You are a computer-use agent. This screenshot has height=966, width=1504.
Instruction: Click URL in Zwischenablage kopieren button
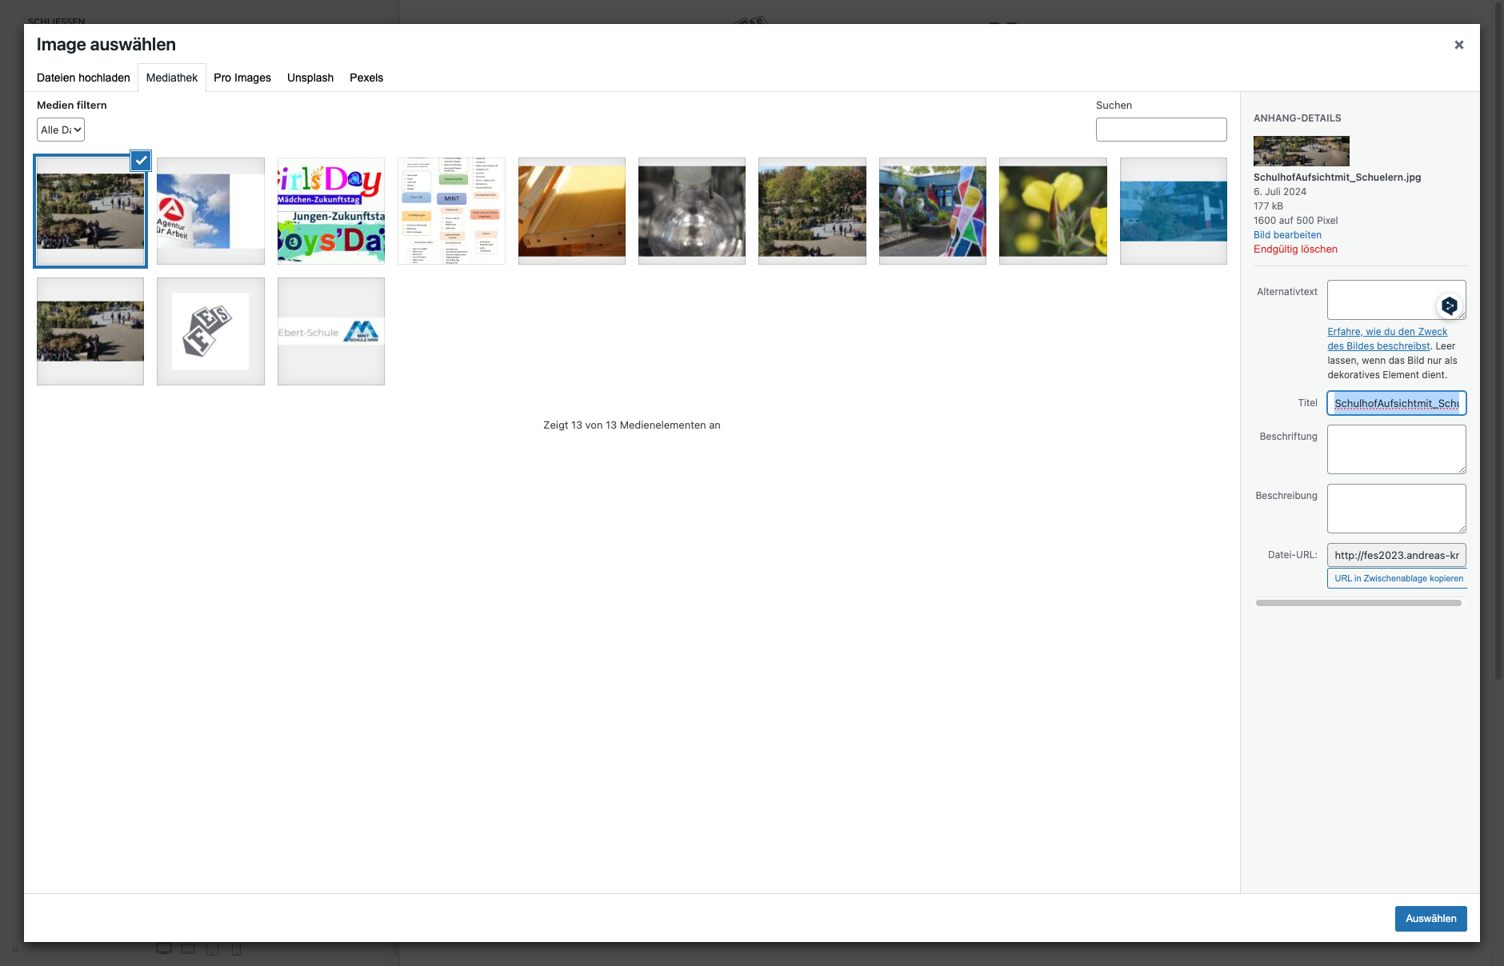(x=1398, y=578)
